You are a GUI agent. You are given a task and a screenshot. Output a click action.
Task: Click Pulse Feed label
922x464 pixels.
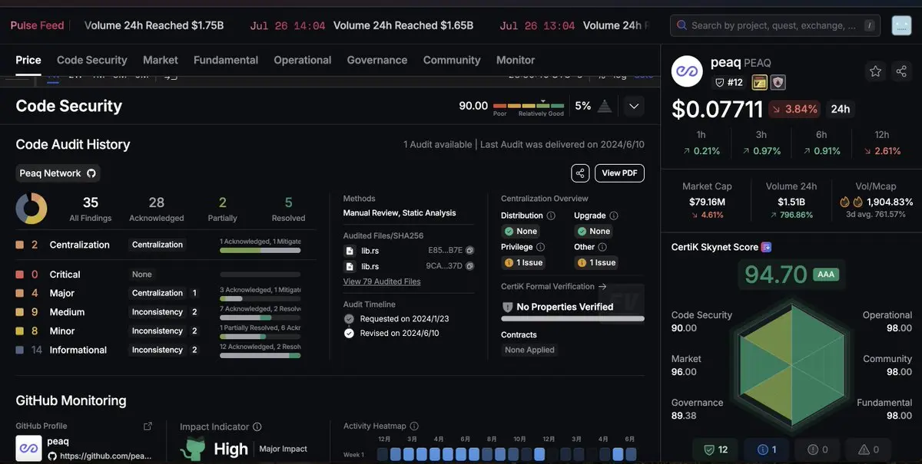37,25
